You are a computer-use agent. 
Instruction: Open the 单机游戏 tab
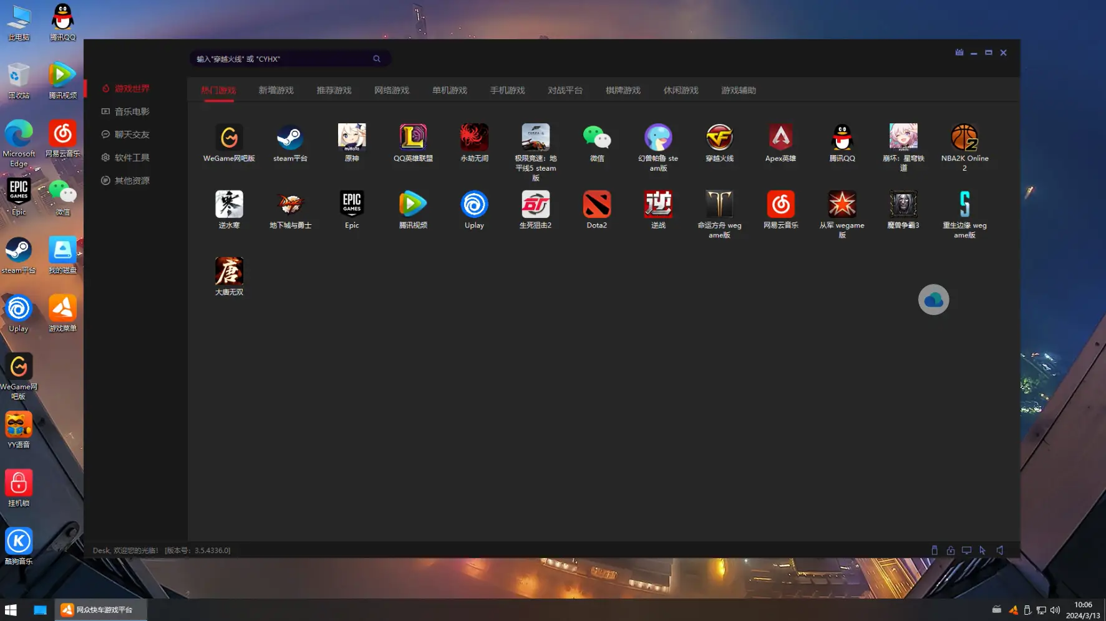tap(450, 90)
